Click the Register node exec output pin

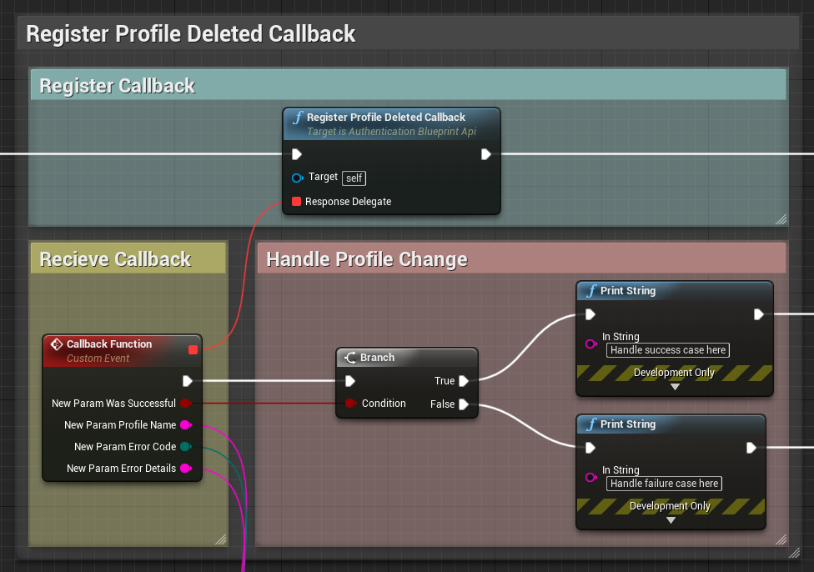(486, 154)
